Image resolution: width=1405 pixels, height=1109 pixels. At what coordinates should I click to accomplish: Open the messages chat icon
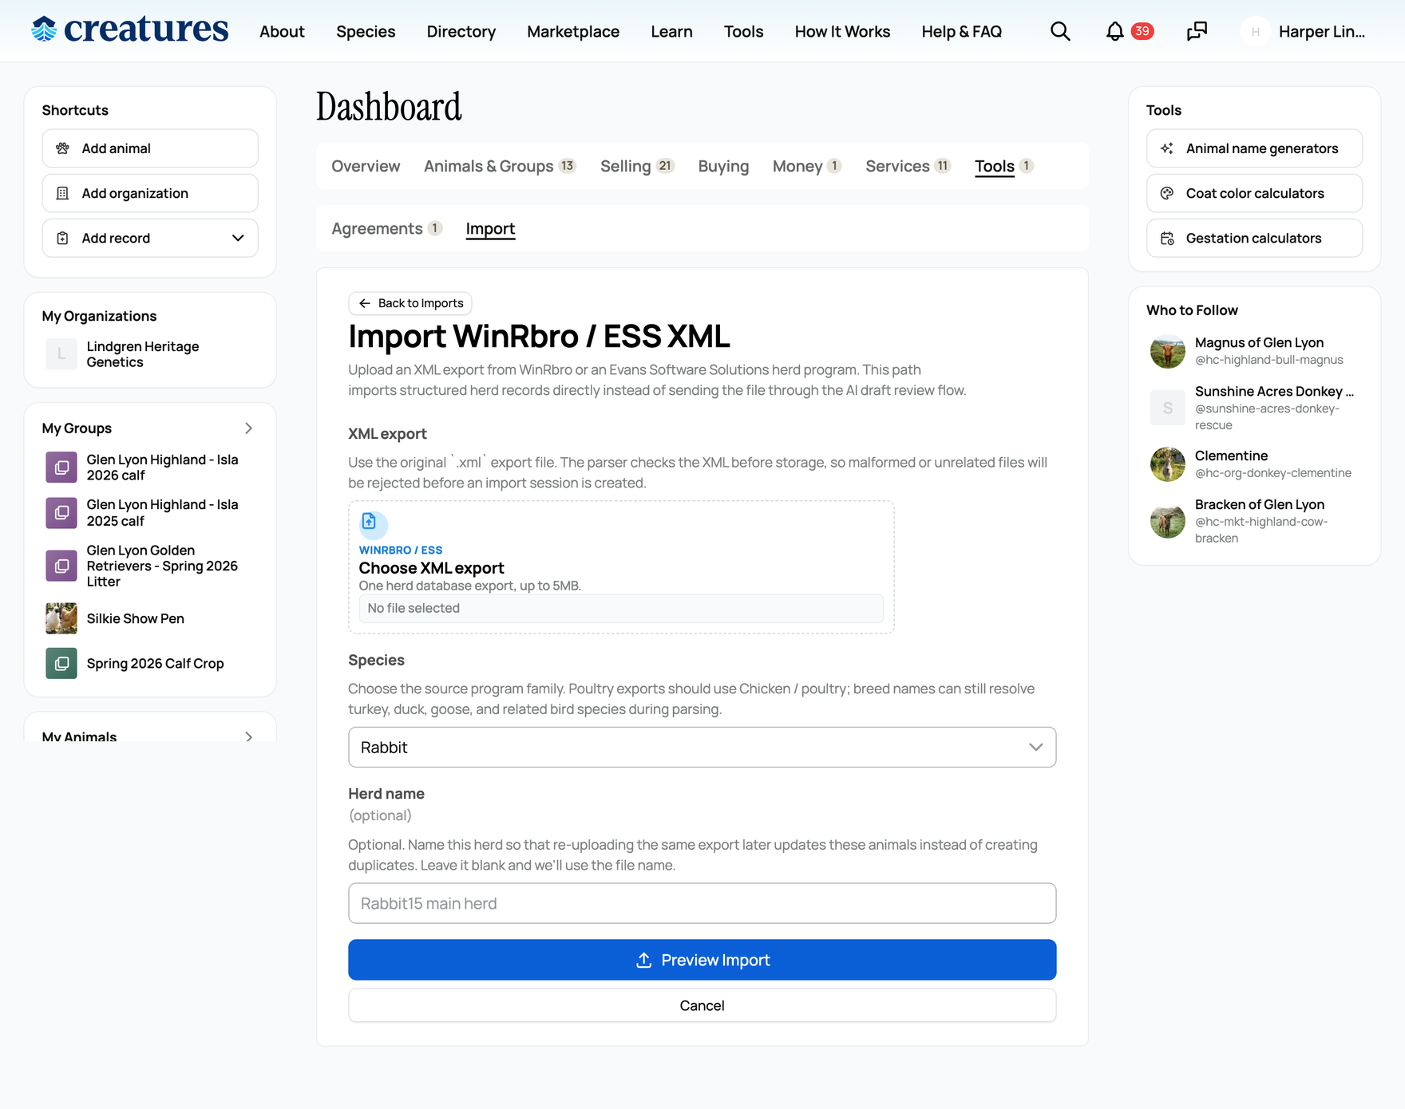click(1197, 31)
